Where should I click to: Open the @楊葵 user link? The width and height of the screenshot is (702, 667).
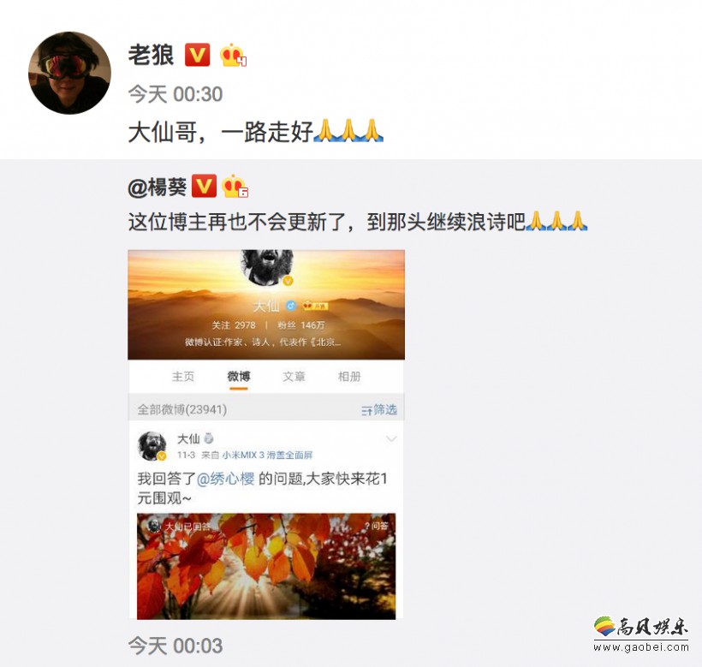click(x=158, y=187)
